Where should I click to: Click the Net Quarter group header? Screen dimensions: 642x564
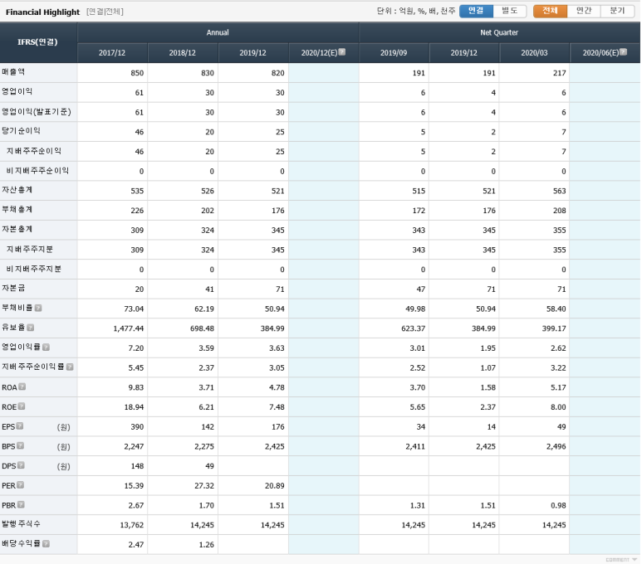[499, 32]
